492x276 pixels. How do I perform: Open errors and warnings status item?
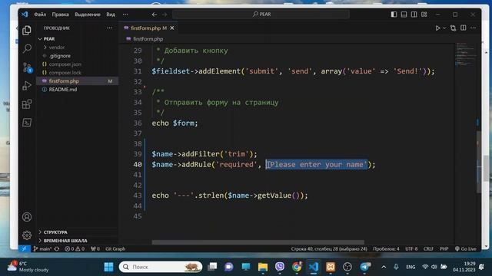tap(75, 248)
